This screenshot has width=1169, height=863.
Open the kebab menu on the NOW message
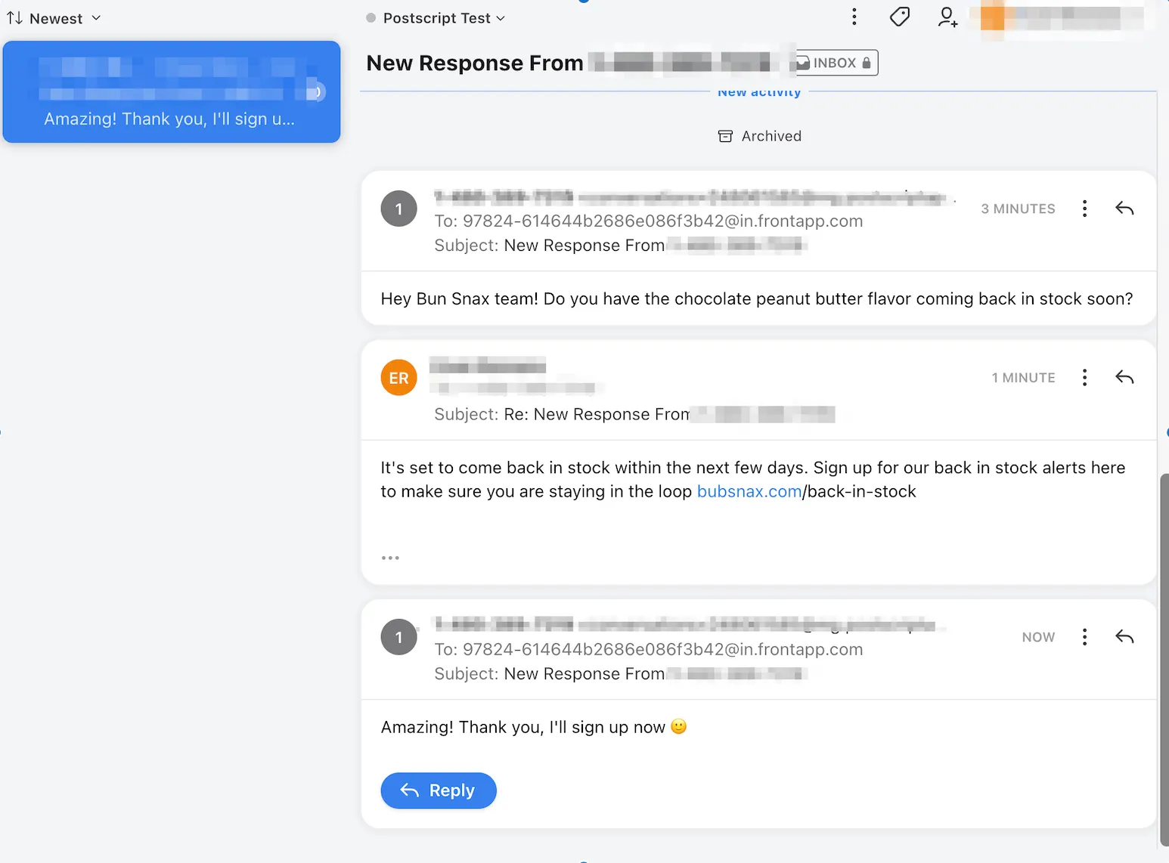pos(1085,636)
